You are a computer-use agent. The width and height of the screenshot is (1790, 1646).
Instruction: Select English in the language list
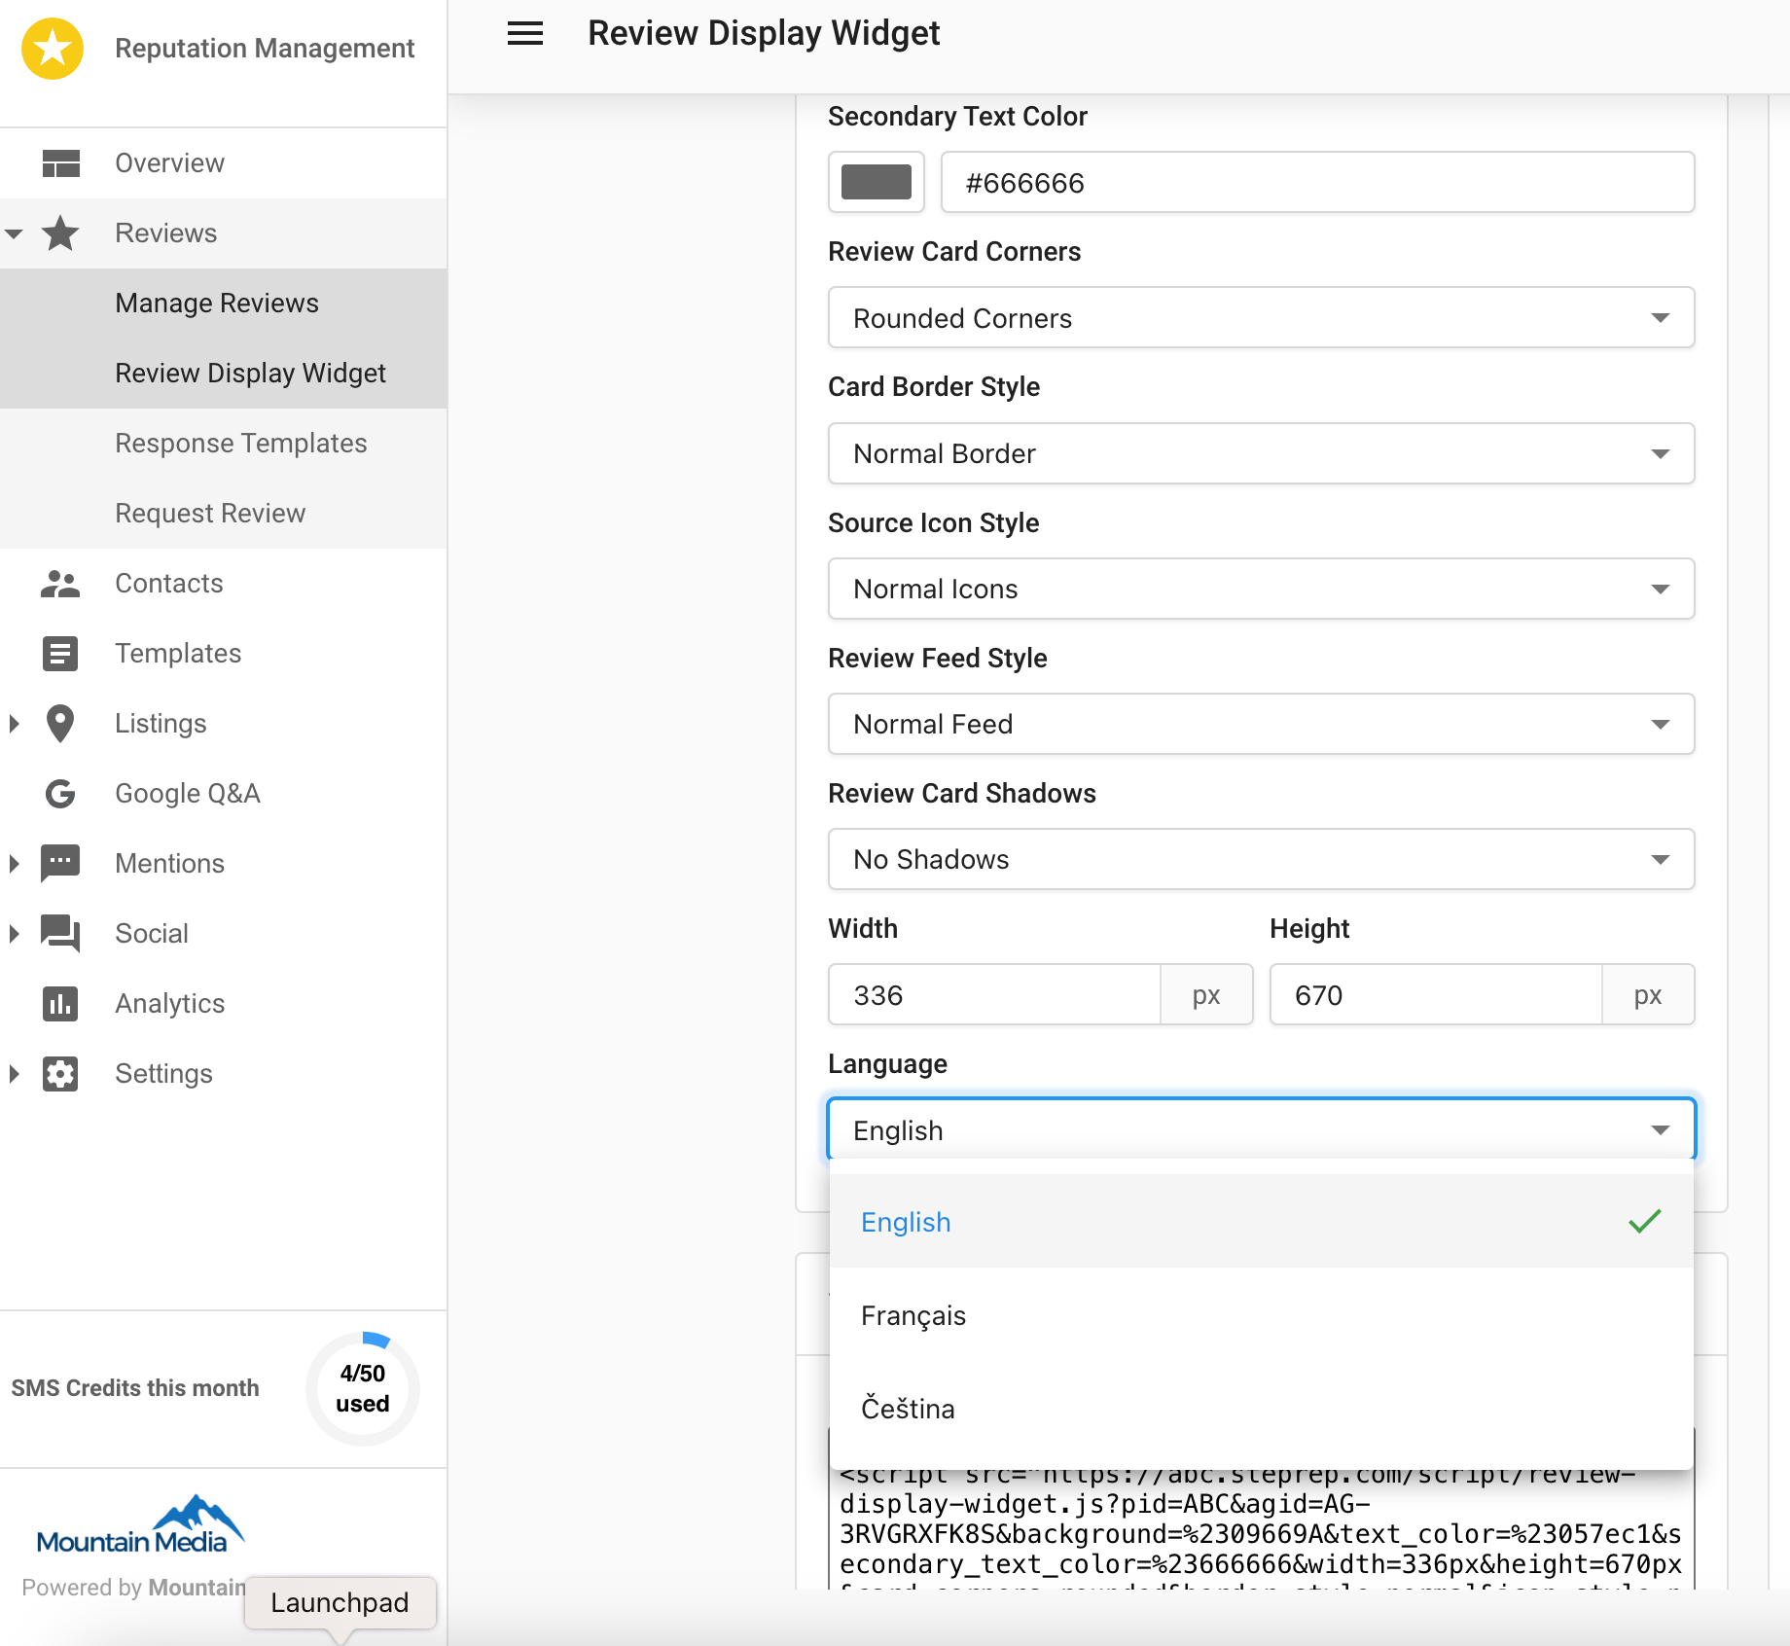1261,1222
